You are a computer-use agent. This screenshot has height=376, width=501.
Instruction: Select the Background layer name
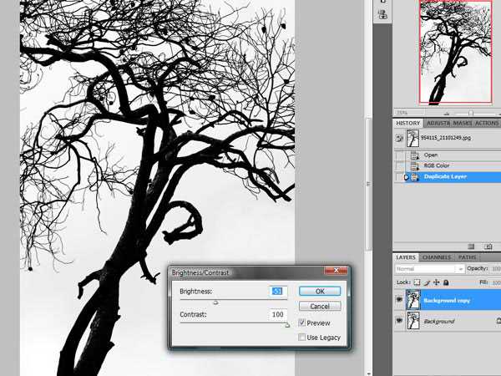pyautogui.click(x=438, y=322)
